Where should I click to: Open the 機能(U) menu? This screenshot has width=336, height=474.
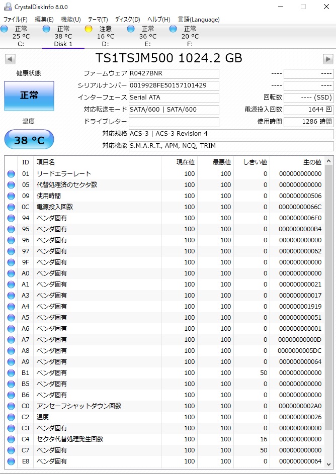point(71,20)
